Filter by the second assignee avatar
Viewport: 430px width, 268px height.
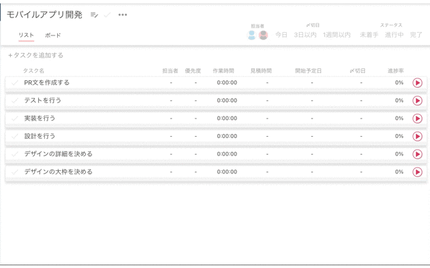(263, 35)
